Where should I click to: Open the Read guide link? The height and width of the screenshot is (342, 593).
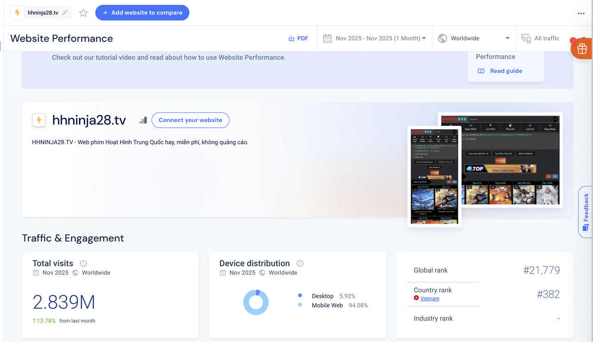pyautogui.click(x=500, y=71)
